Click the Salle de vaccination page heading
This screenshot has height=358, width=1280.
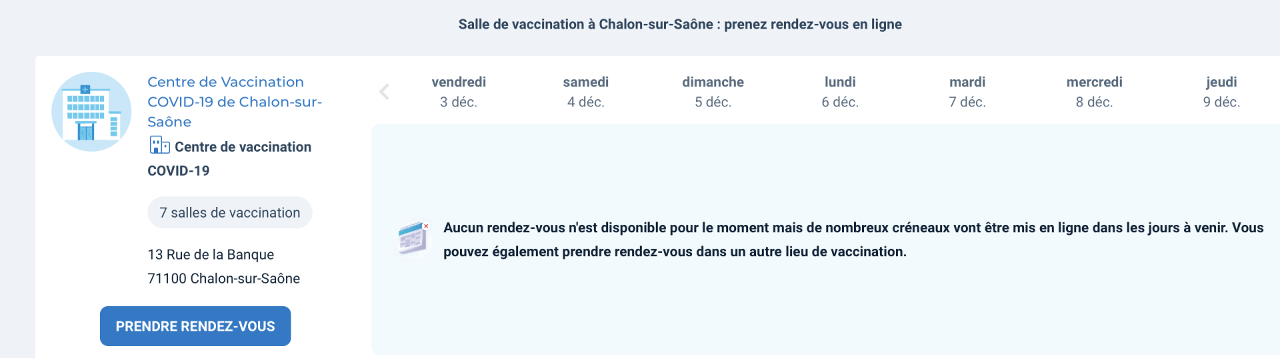680,24
